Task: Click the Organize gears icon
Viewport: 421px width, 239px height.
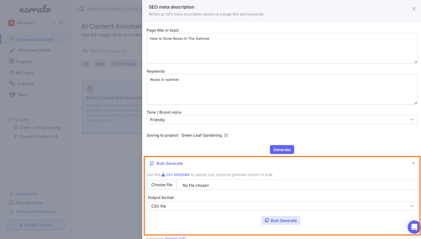Action: point(12,83)
